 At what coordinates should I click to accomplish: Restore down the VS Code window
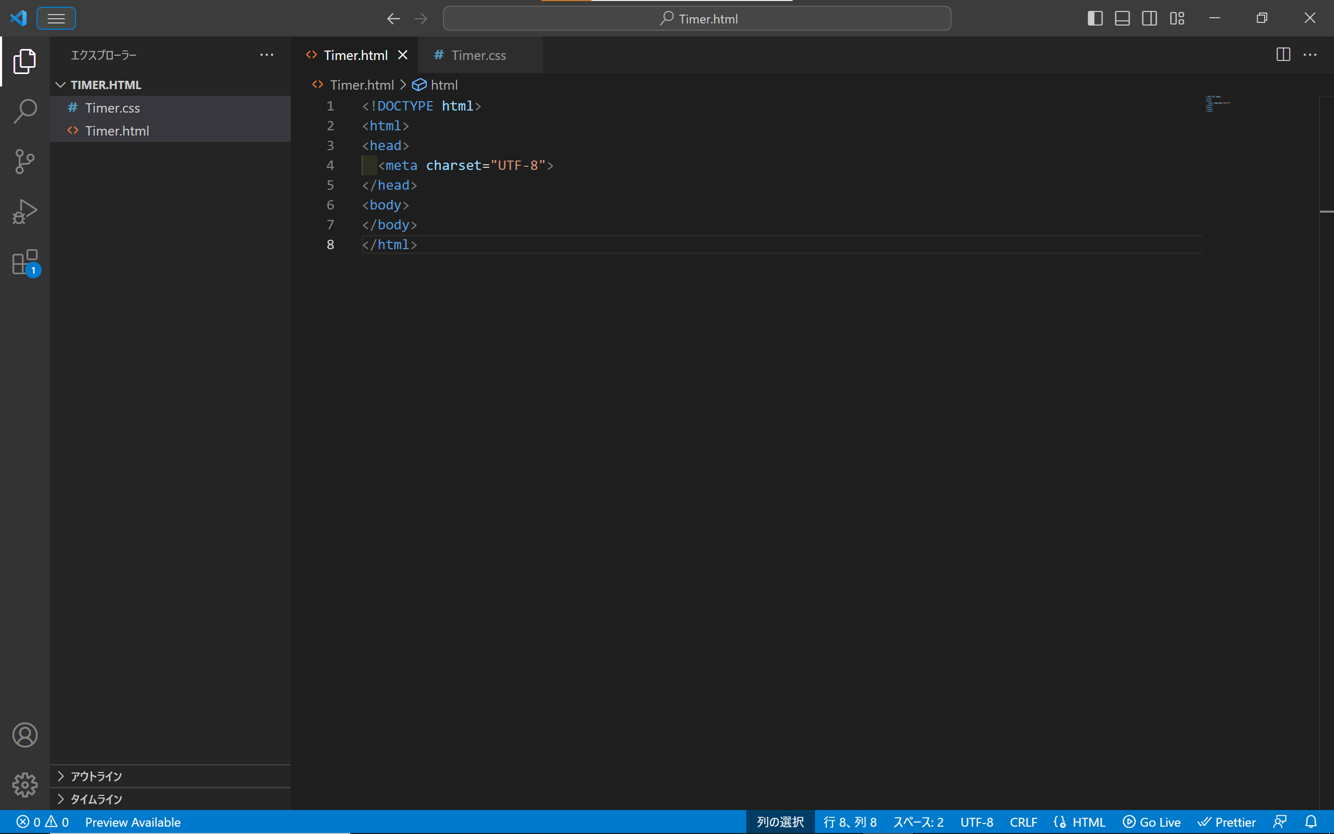point(1262,18)
